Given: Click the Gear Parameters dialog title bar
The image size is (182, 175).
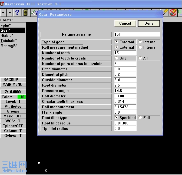Looking at the screenshot, I should pos(100,15).
